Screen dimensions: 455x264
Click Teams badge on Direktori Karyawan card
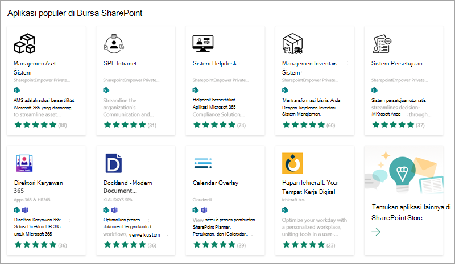point(25,210)
